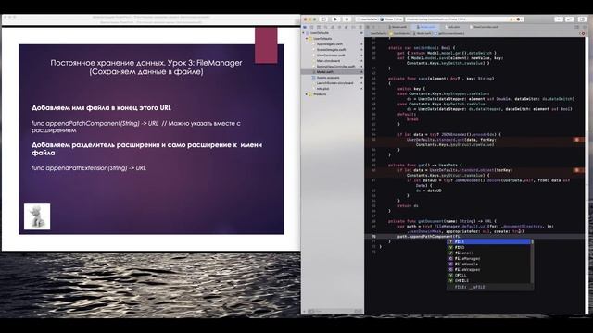
Task: Click the Run button in Xcode toolbar
Action: pyautogui.click(x=335, y=18)
